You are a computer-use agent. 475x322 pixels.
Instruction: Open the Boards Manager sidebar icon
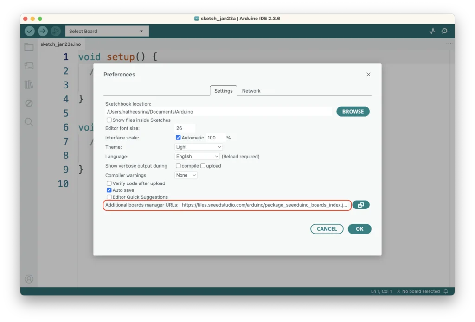[29, 66]
